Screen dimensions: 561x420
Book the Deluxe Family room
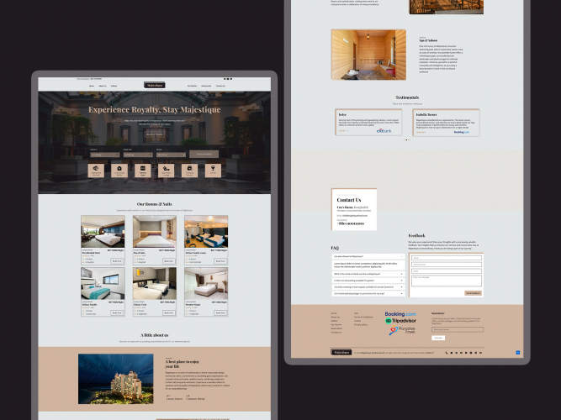pyautogui.click(x=220, y=261)
